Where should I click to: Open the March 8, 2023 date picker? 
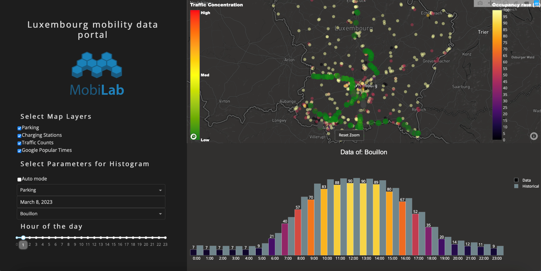(x=91, y=202)
